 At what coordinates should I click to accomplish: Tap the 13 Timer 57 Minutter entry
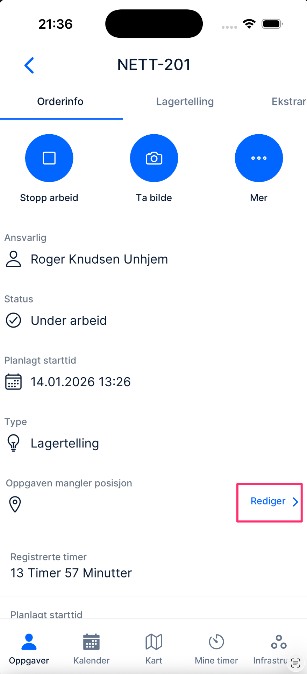point(71,573)
